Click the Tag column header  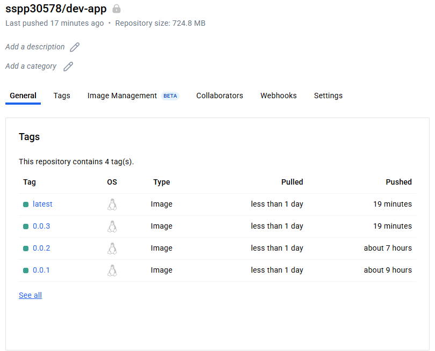[30, 182]
